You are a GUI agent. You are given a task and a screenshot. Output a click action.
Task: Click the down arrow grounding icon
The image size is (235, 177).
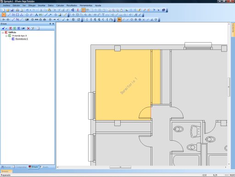coord(67,20)
